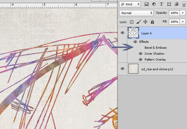Hide sd_rise-and-shine-p12 layer eye
187x129 pixels.
(122, 69)
